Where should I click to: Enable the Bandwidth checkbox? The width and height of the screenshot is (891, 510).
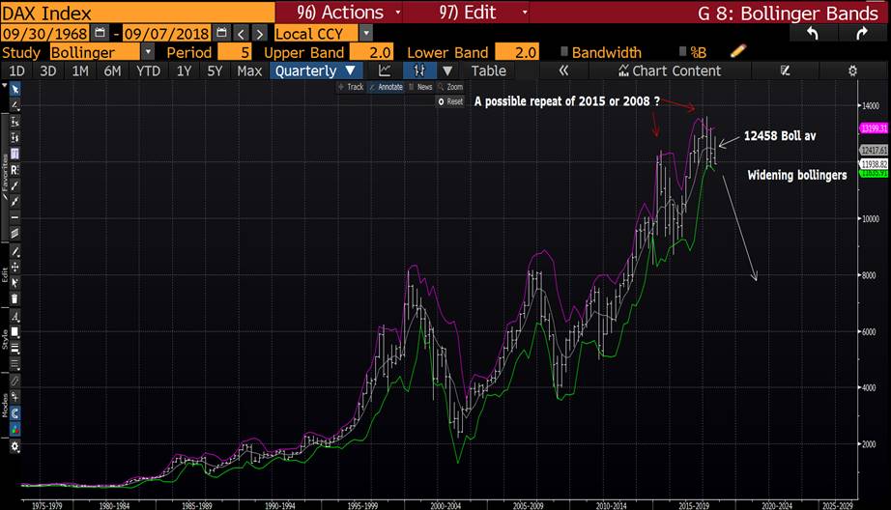(x=564, y=52)
